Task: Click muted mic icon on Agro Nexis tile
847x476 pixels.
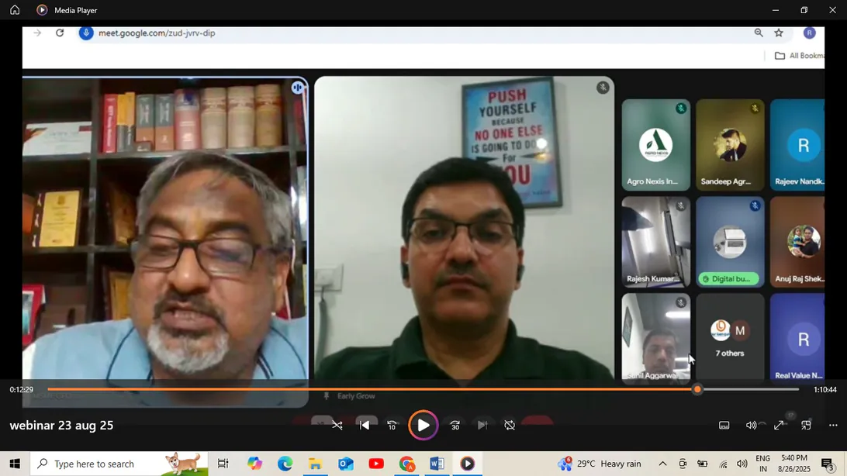Action: click(x=681, y=109)
